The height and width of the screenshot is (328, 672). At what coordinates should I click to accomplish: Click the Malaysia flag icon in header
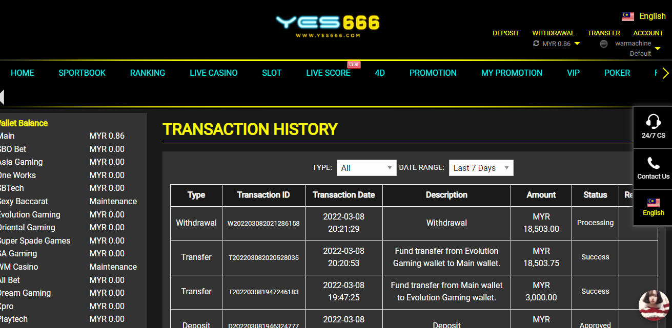(x=628, y=16)
